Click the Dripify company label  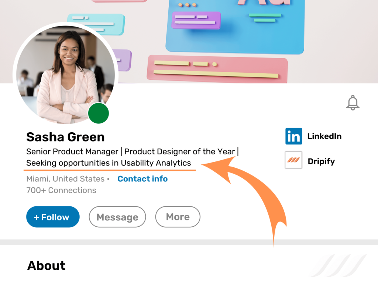pos(321,161)
